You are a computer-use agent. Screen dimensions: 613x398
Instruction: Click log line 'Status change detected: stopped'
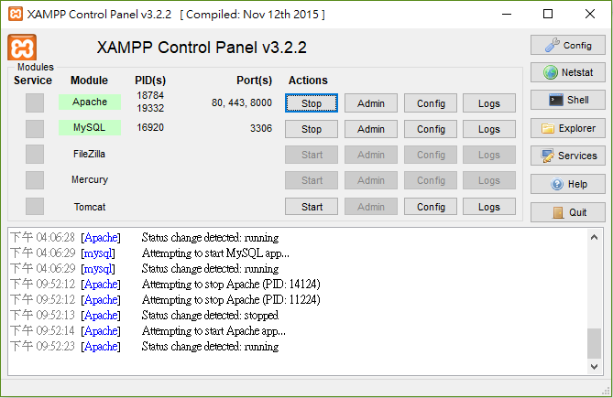click(x=210, y=316)
